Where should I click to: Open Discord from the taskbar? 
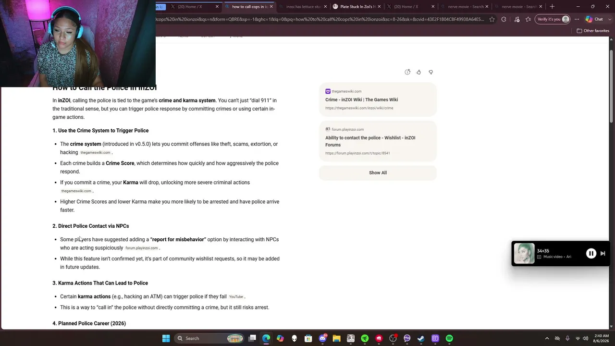(323, 338)
